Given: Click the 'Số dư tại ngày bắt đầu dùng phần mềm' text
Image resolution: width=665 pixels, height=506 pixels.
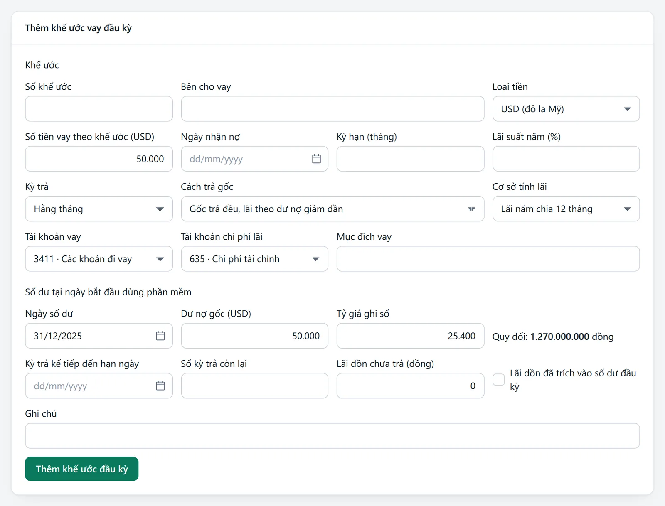Looking at the screenshot, I should click(108, 292).
